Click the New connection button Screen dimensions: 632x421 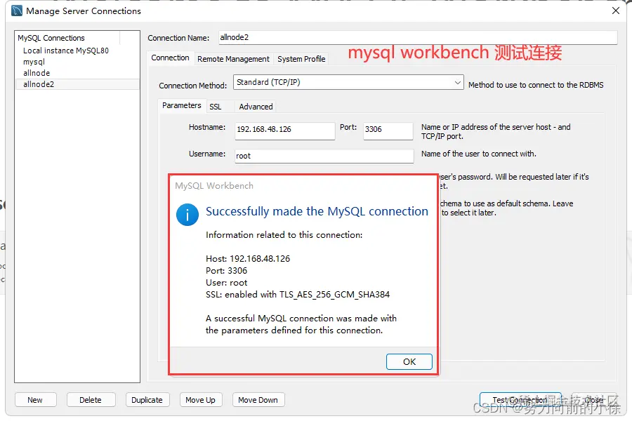pyautogui.click(x=35, y=400)
